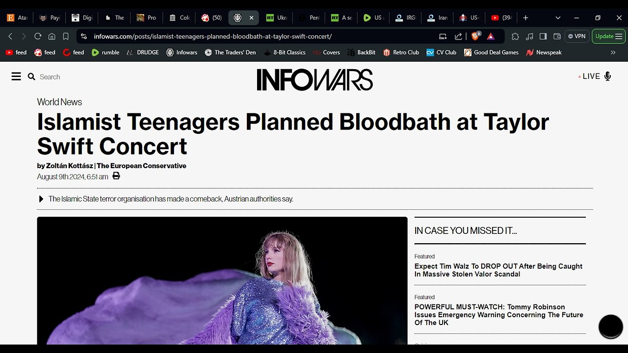Open the media control music-note icon
Viewport: 628px width, 353px height.
click(529, 36)
